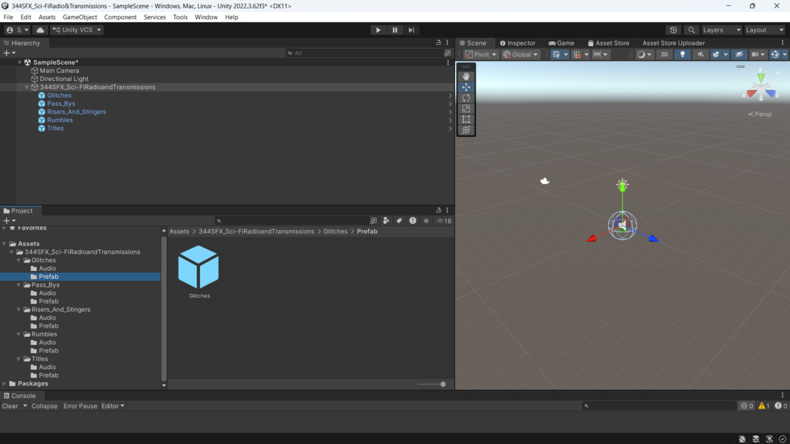Click Search by Import Log Type icon

coord(413,220)
